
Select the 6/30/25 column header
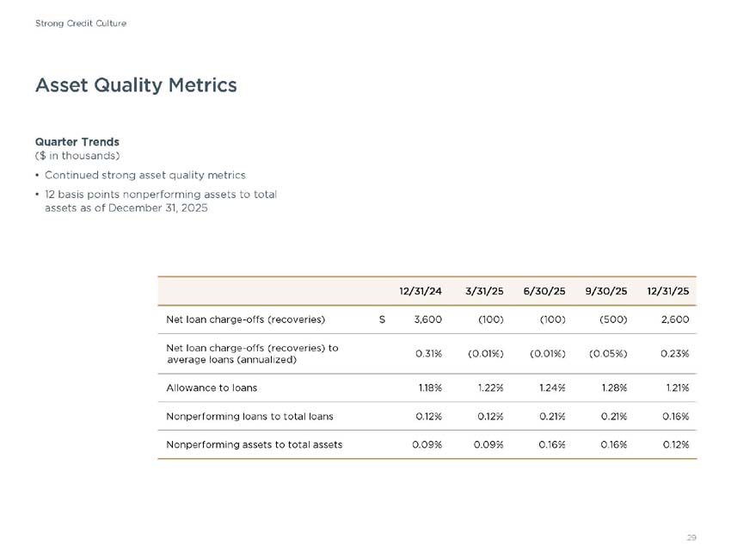click(544, 291)
